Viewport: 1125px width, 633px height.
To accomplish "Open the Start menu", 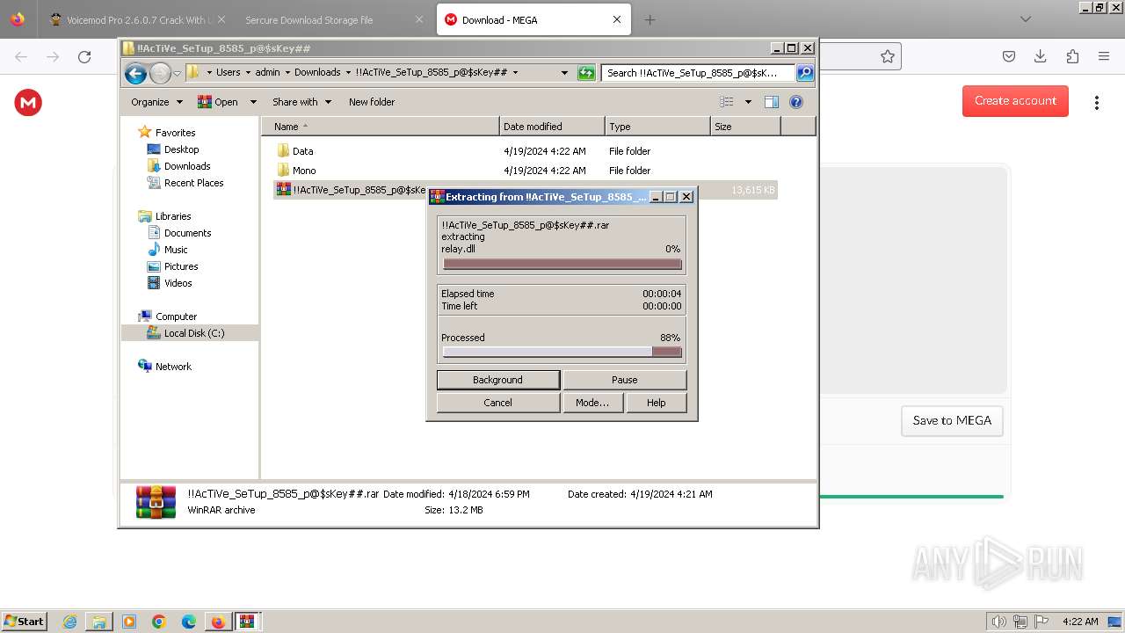I will (24, 622).
